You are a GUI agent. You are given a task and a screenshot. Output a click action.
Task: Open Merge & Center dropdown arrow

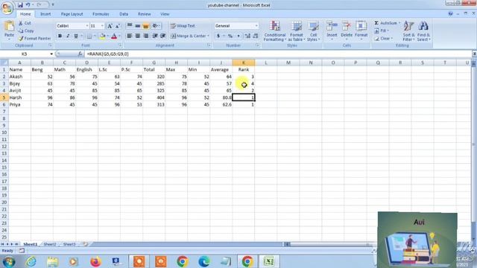click(209, 36)
